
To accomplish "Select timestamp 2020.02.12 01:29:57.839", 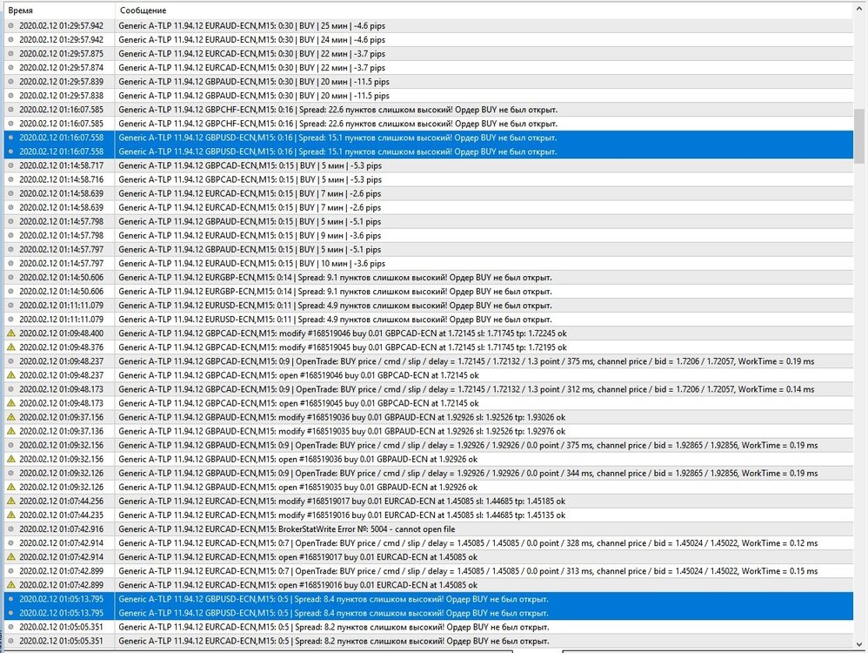I will [x=61, y=82].
